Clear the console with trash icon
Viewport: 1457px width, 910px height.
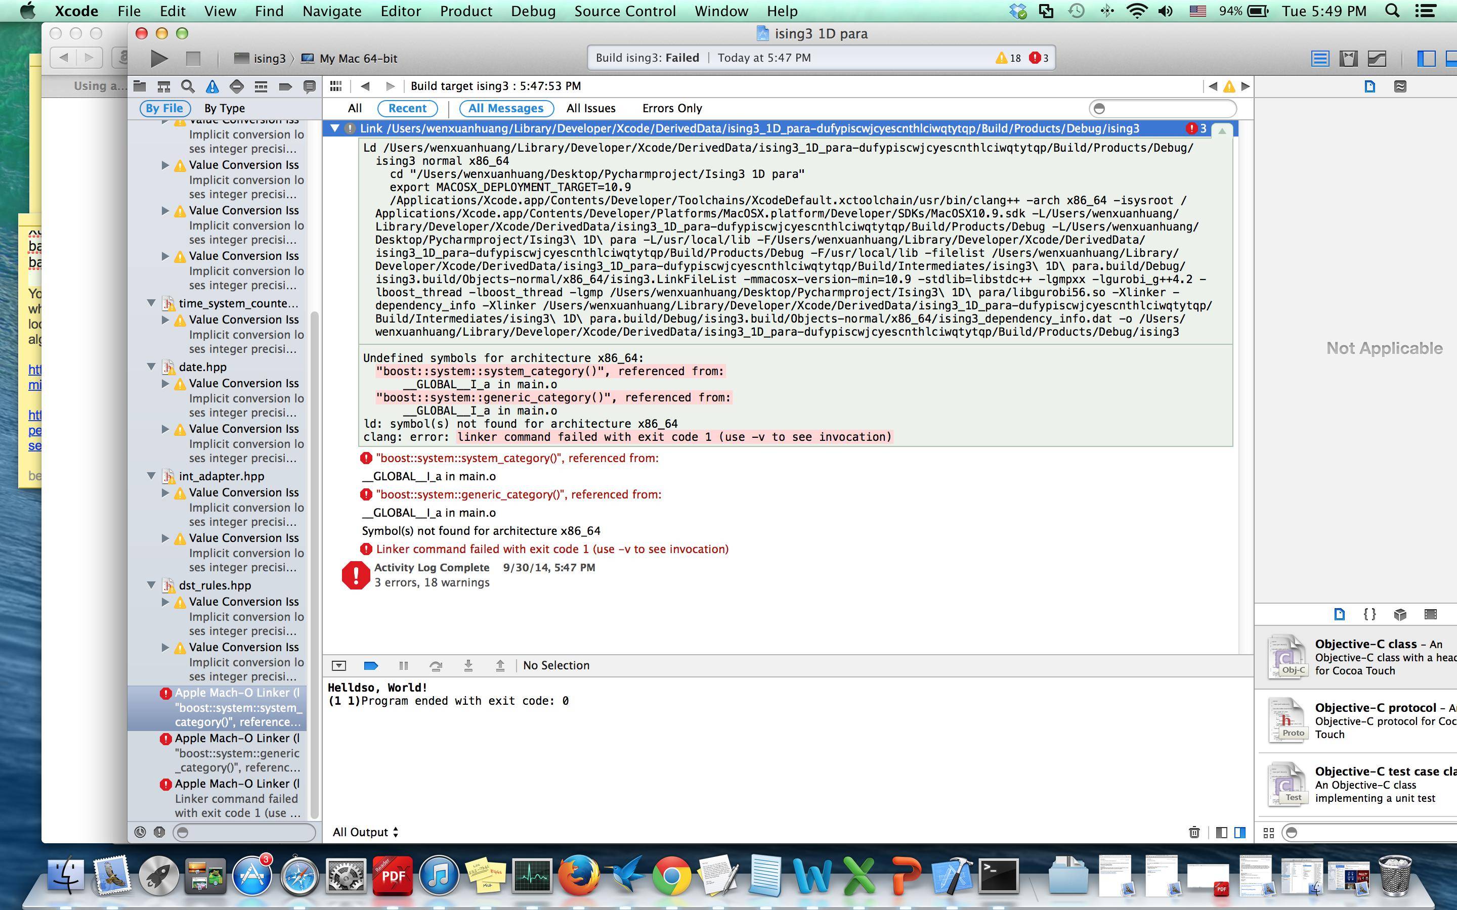click(1194, 832)
